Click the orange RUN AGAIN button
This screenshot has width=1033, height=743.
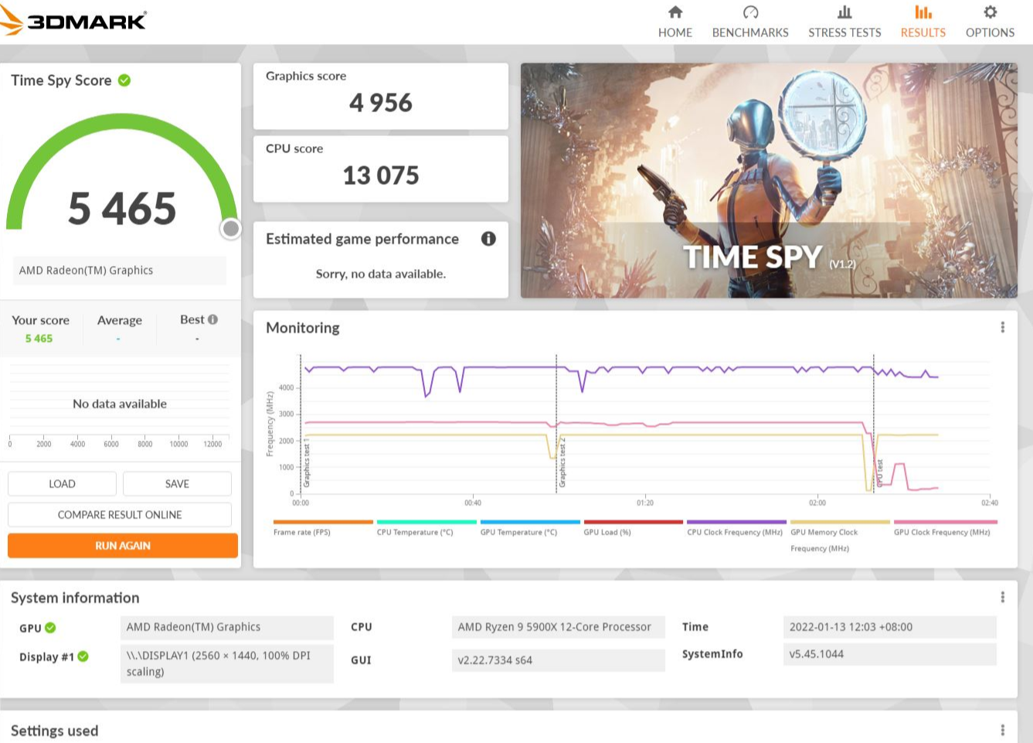(123, 546)
